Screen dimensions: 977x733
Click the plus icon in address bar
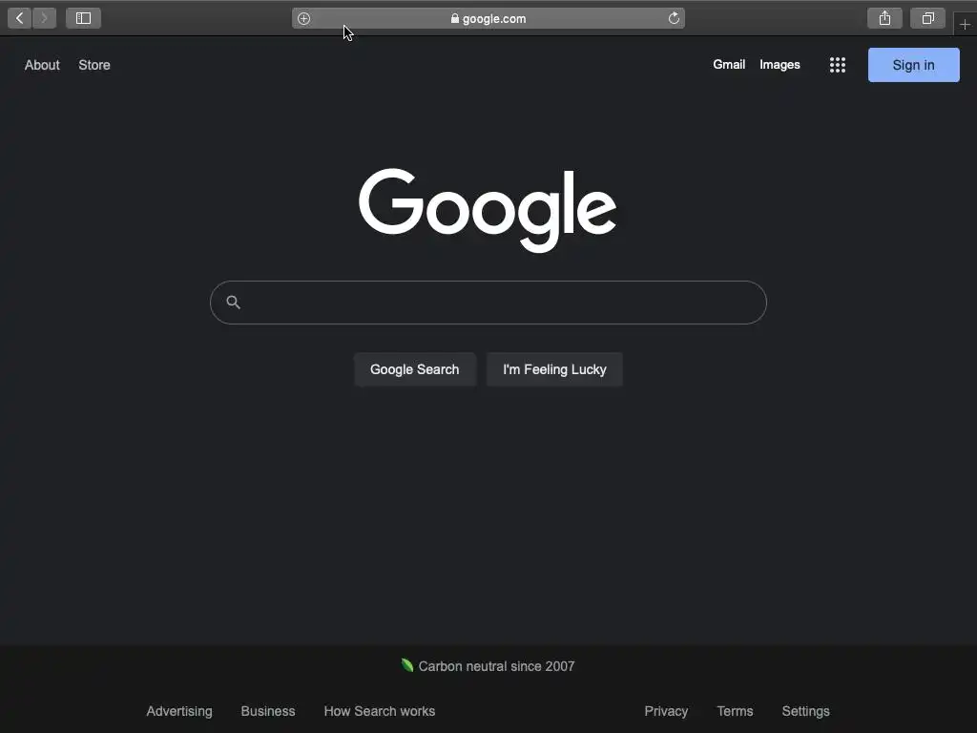tap(304, 19)
